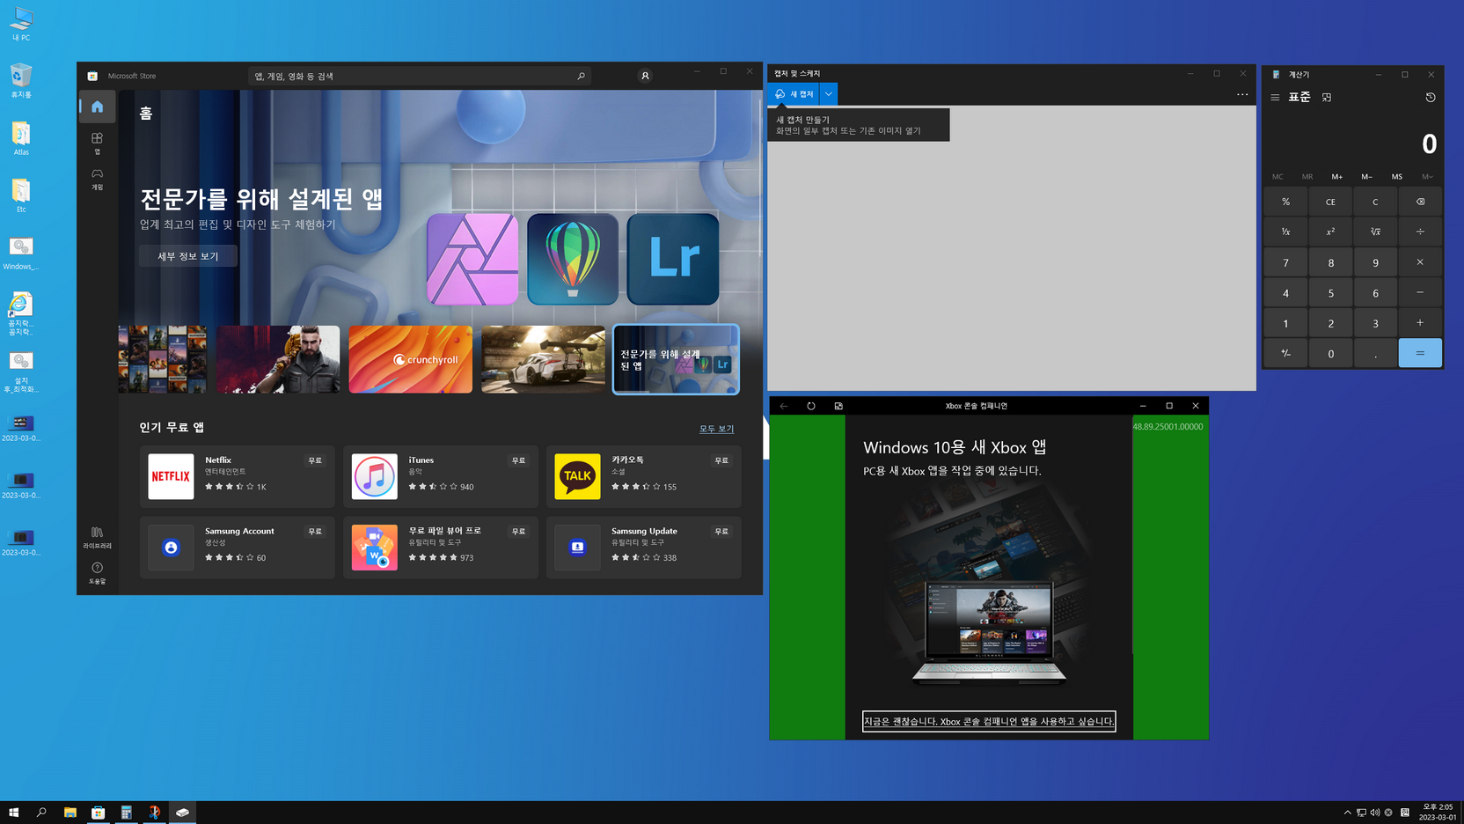Click the M- memory subtract button
1464x824 pixels.
[1366, 177]
